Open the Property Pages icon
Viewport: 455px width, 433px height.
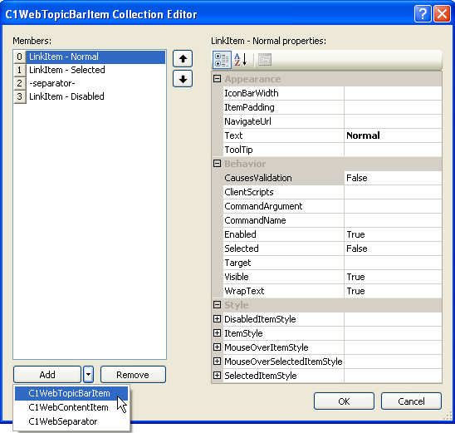point(265,60)
